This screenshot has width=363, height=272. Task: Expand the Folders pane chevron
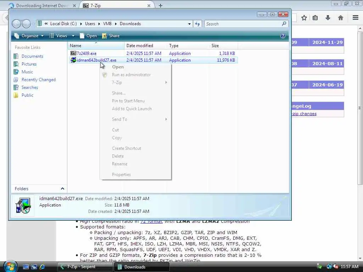pos(62,189)
